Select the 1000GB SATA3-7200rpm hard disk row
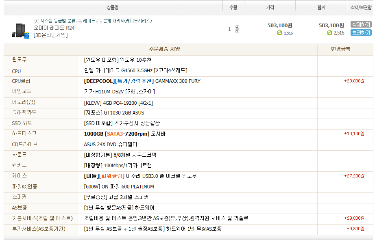The height and width of the screenshot is (242, 377). tap(189, 134)
